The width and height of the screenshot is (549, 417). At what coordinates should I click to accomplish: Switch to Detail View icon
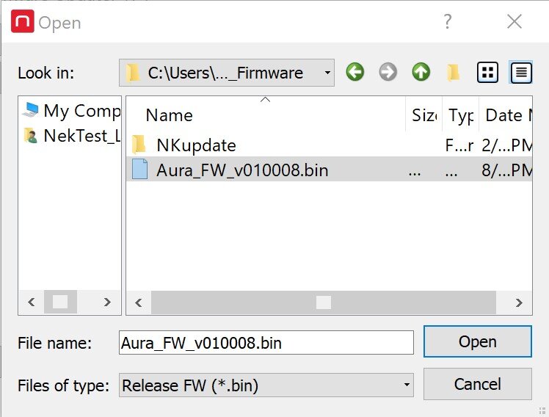click(521, 73)
